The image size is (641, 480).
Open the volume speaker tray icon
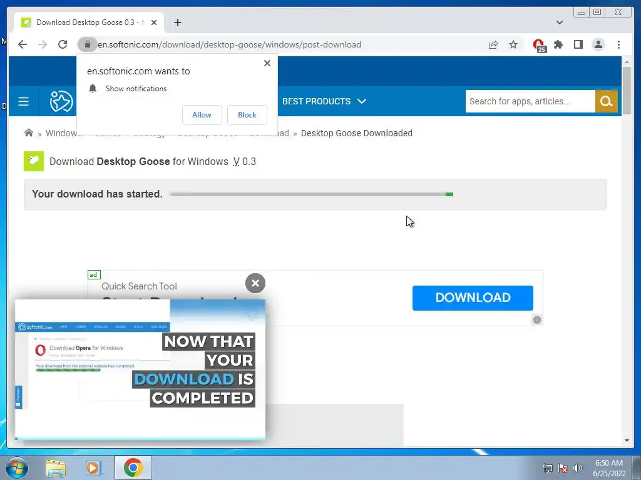577,468
